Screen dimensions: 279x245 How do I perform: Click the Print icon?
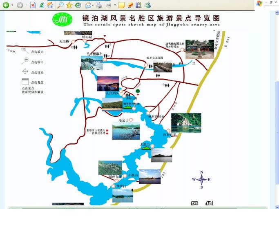[x=99, y=5]
